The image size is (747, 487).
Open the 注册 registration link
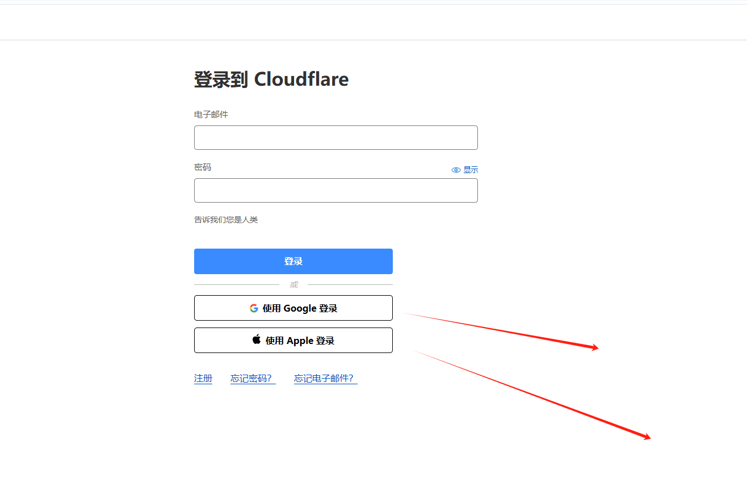pyautogui.click(x=203, y=378)
